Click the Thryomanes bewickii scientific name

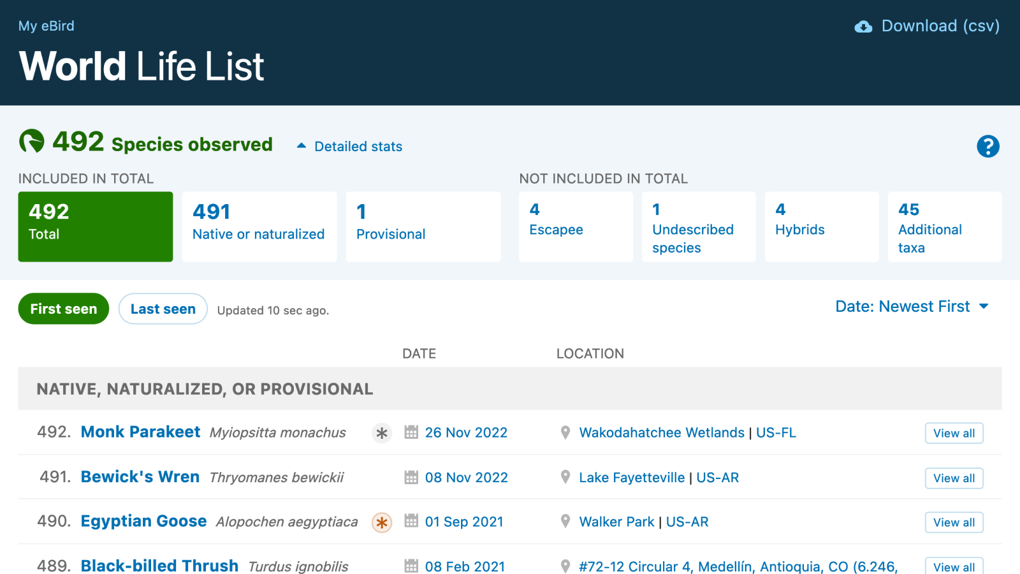(x=277, y=478)
